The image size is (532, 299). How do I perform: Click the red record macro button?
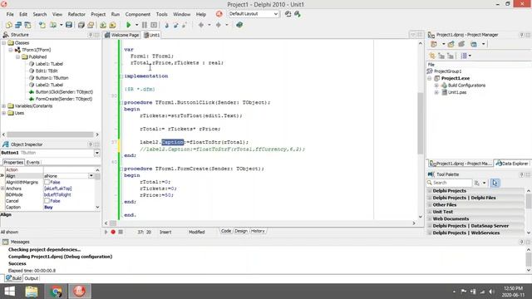click(113, 232)
